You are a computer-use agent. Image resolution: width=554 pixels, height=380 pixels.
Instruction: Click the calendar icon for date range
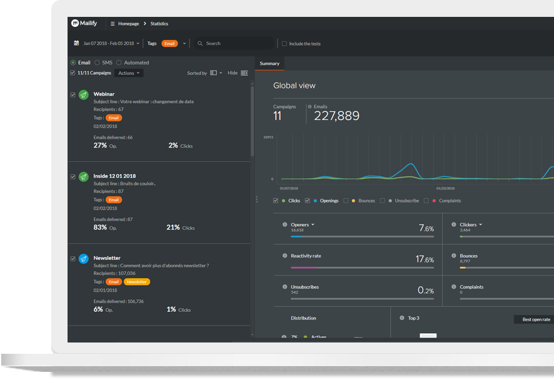(76, 43)
